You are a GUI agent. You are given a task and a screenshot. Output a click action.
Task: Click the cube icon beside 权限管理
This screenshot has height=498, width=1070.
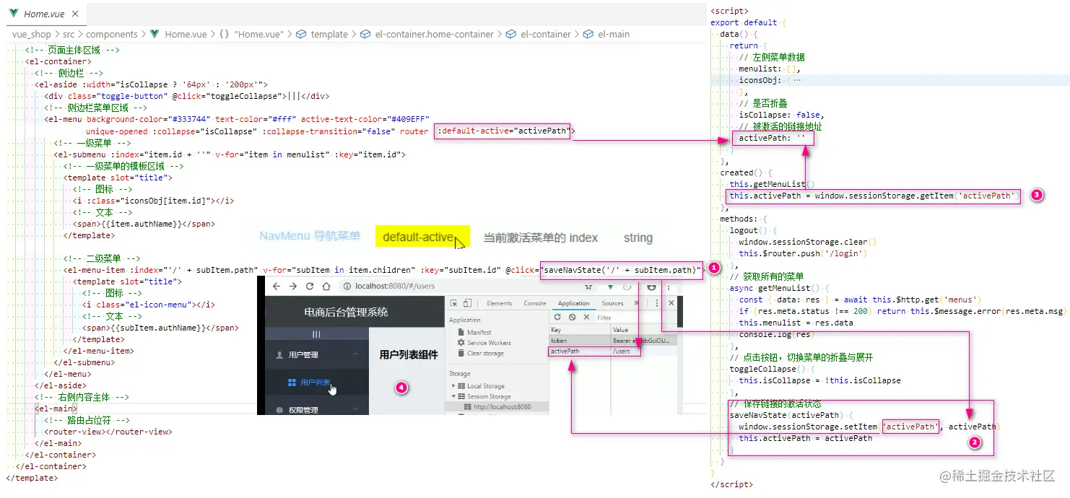point(279,410)
